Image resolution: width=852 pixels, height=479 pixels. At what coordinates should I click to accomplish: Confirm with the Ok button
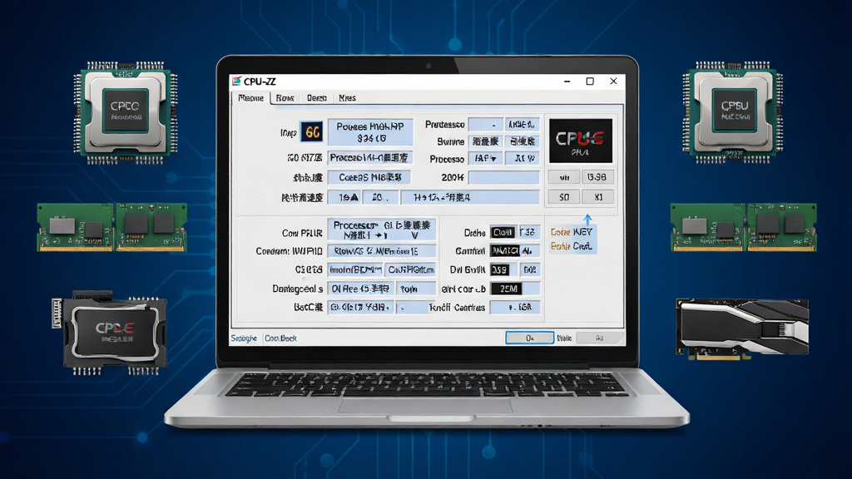coord(530,338)
